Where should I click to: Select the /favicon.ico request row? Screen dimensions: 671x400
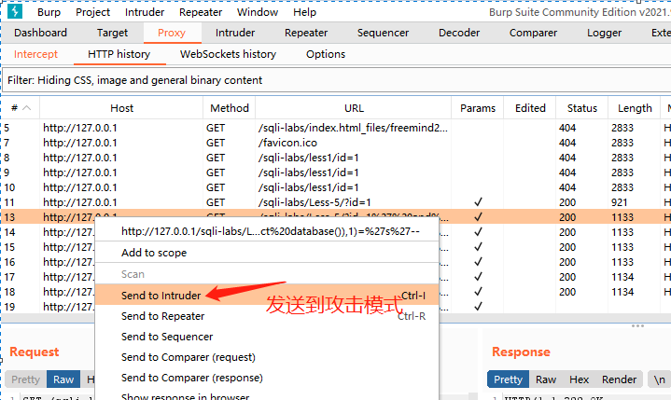[x=336, y=143]
